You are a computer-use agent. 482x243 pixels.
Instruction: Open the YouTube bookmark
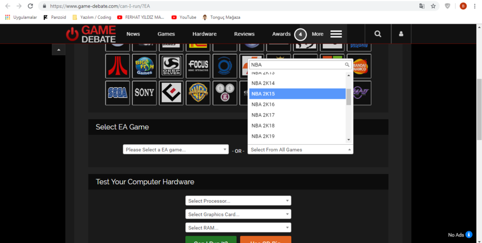pos(184,17)
